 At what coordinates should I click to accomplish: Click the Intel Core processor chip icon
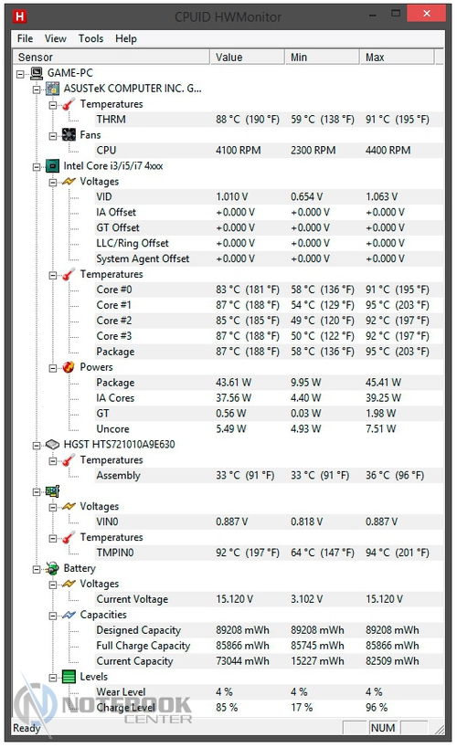[x=52, y=166]
